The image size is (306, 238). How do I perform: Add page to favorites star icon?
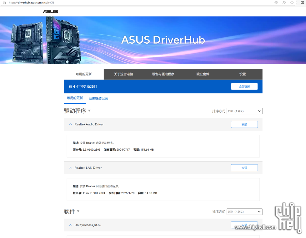pyautogui.click(x=292, y=2)
